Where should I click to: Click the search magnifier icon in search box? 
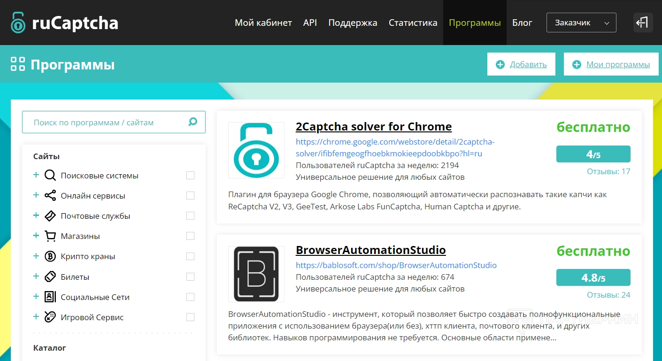coord(192,122)
